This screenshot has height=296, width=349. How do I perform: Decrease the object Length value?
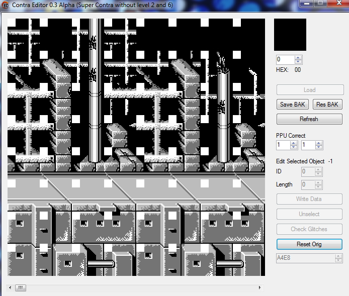tap(318, 186)
